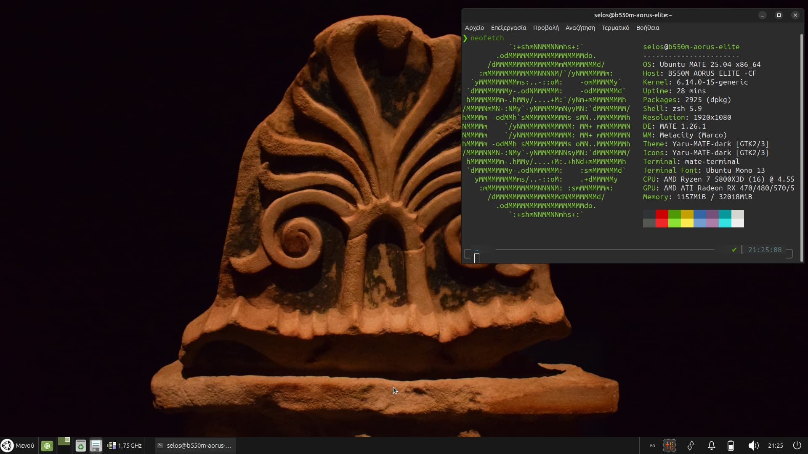This screenshot has width=808, height=454.
Task: Open the Τερματικό menu
Action: tap(615, 28)
